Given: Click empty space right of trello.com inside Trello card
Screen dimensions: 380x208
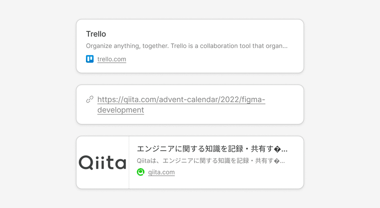Looking at the screenshot, I should (x=213, y=59).
